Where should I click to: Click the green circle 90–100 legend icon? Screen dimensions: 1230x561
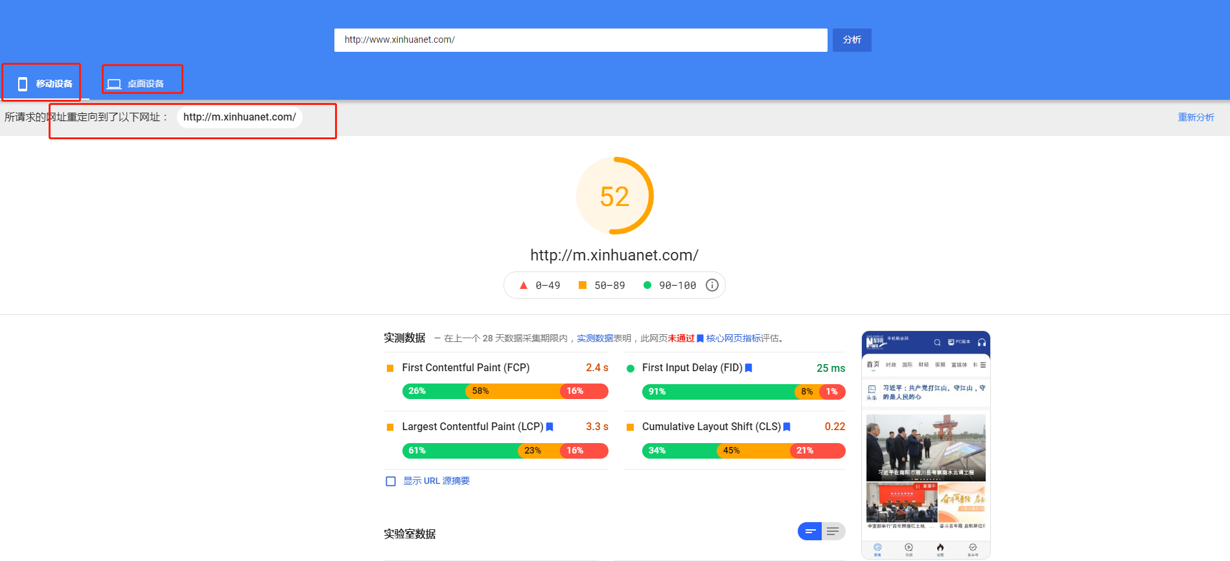[647, 285]
